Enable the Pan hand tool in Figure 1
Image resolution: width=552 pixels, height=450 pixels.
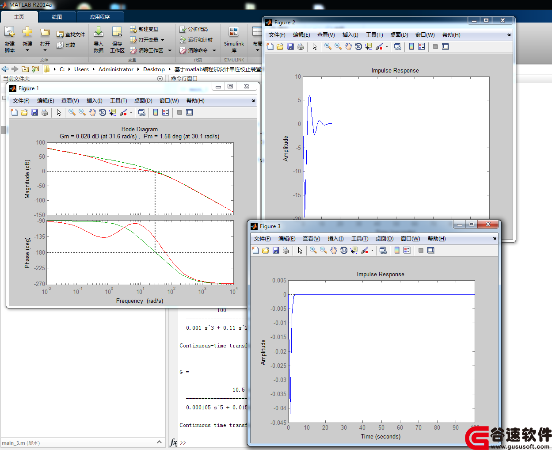(x=92, y=112)
